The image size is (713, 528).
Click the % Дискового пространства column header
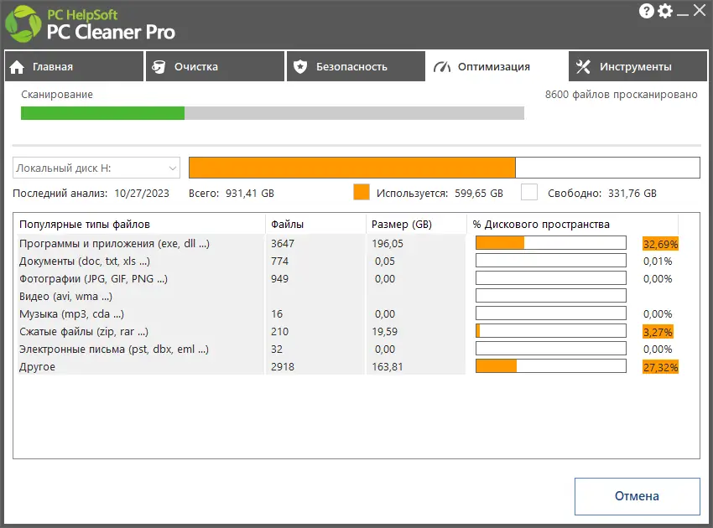pos(573,224)
